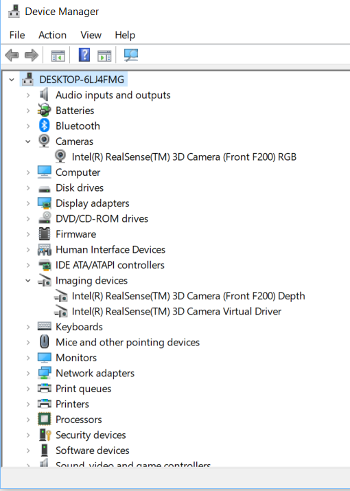This screenshot has height=491, width=350.
Task: Expand the Batteries node
Action: 28,111
